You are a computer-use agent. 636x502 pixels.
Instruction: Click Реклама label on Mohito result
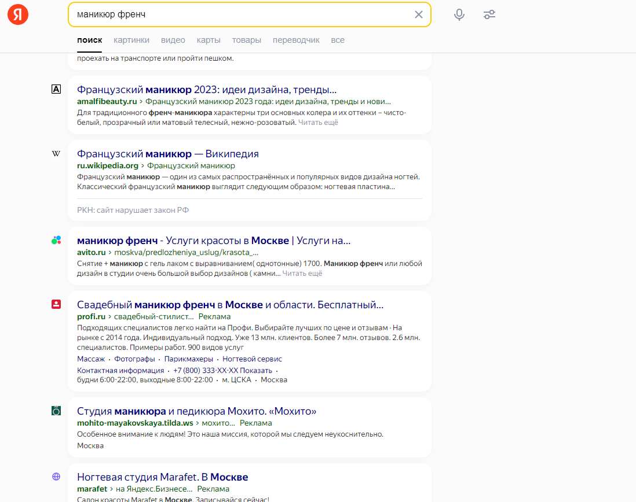256,423
